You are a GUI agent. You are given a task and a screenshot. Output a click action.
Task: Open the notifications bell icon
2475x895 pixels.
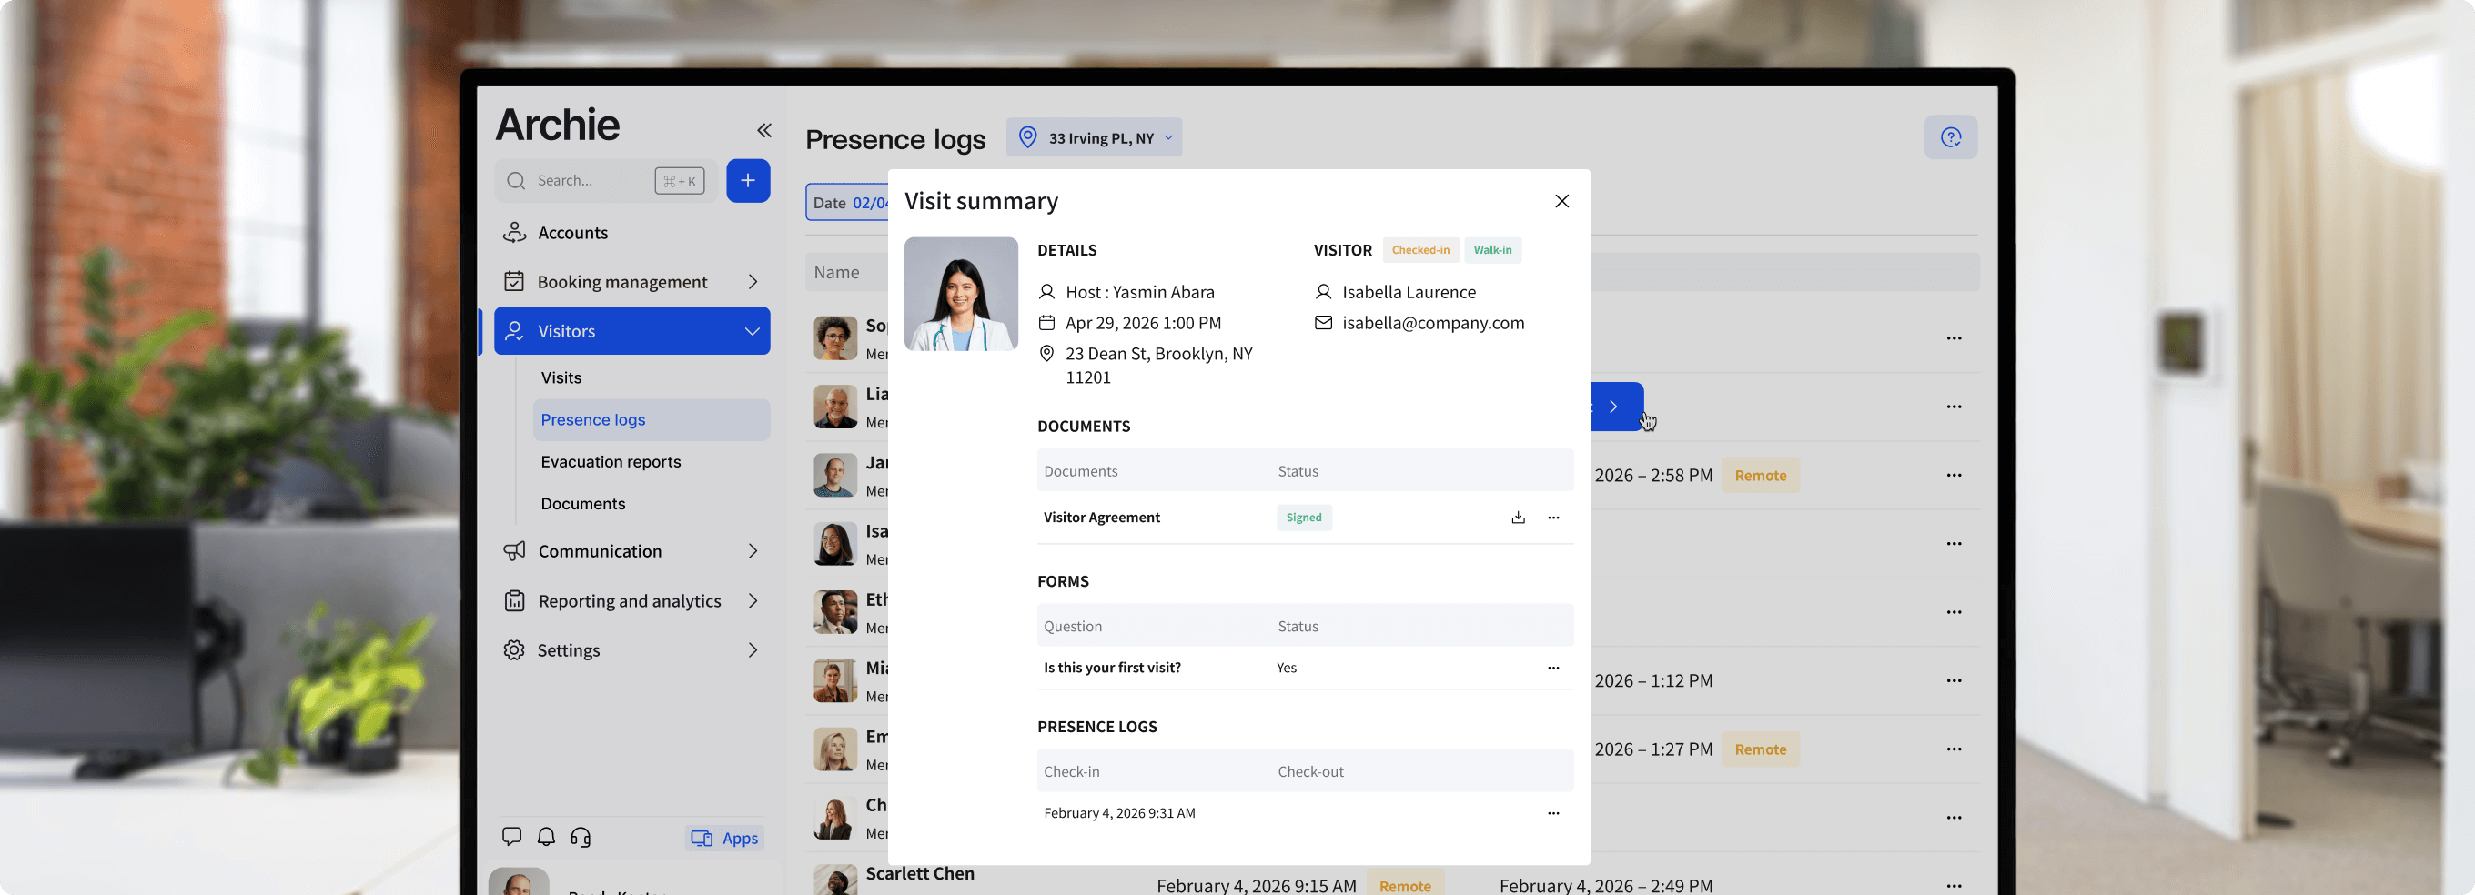tap(546, 837)
